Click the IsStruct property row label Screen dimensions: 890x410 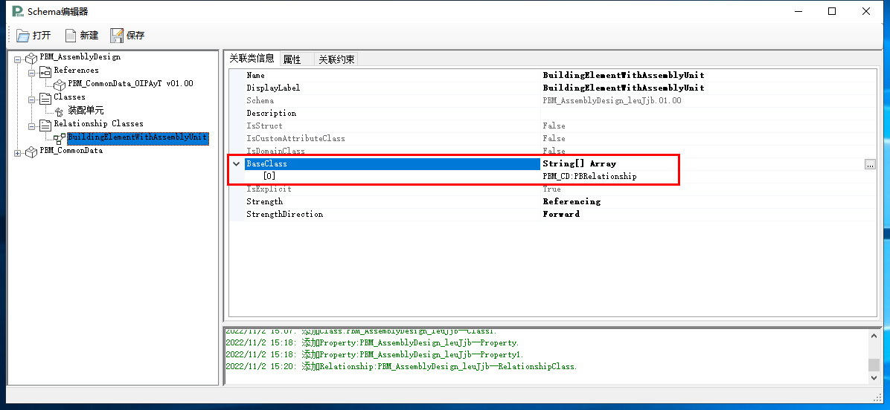[264, 126]
